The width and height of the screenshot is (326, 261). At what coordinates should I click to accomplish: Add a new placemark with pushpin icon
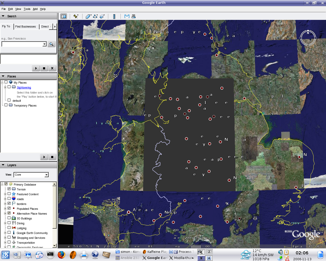(76, 16)
